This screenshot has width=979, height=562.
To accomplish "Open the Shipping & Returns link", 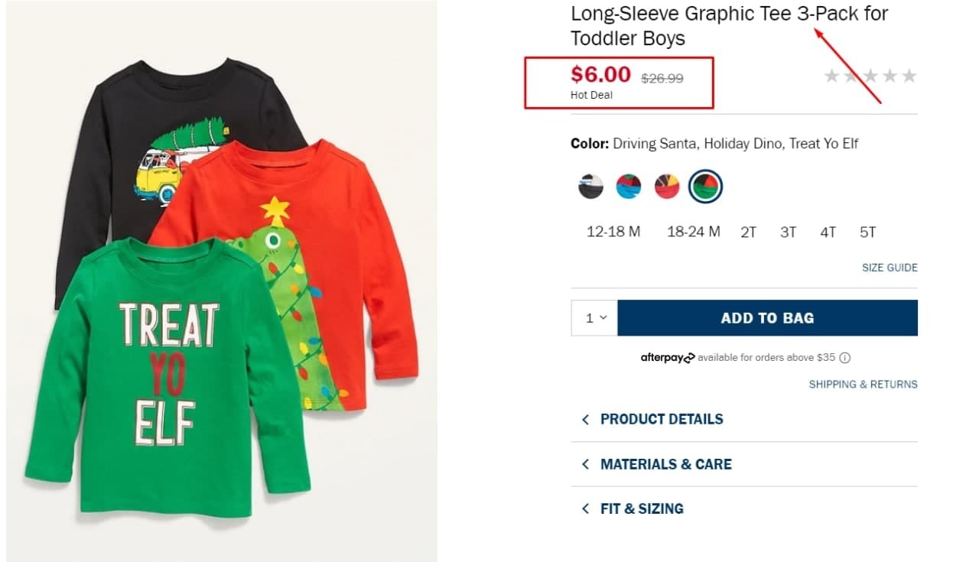I will coord(863,385).
